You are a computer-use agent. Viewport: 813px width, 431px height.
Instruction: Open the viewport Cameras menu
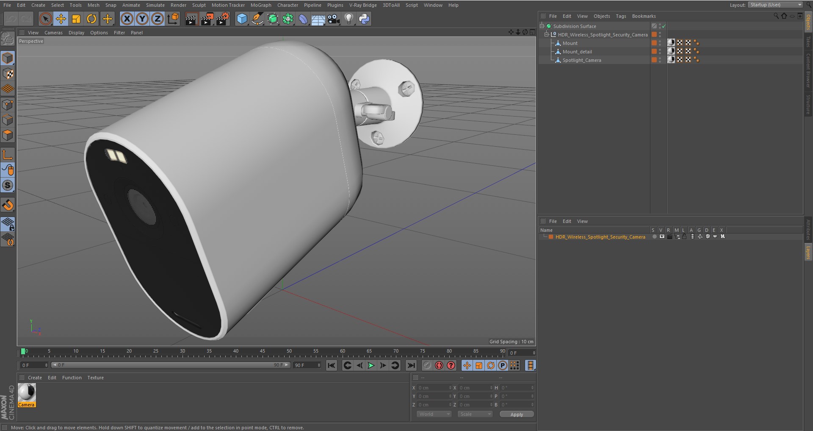(53, 33)
